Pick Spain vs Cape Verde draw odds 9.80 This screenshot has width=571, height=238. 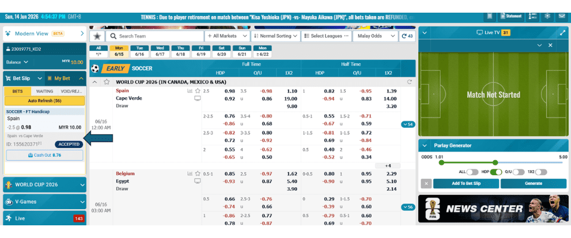click(x=292, y=107)
